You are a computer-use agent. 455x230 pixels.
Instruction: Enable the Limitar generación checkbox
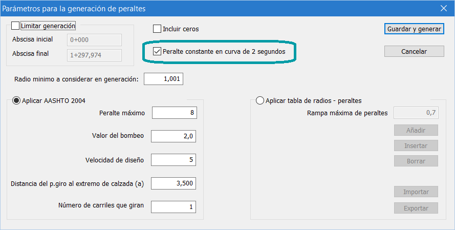[x=15, y=26]
